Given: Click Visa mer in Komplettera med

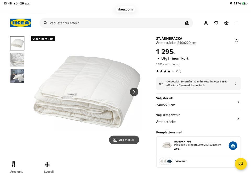Looking at the screenshot, I should tap(181, 161).
